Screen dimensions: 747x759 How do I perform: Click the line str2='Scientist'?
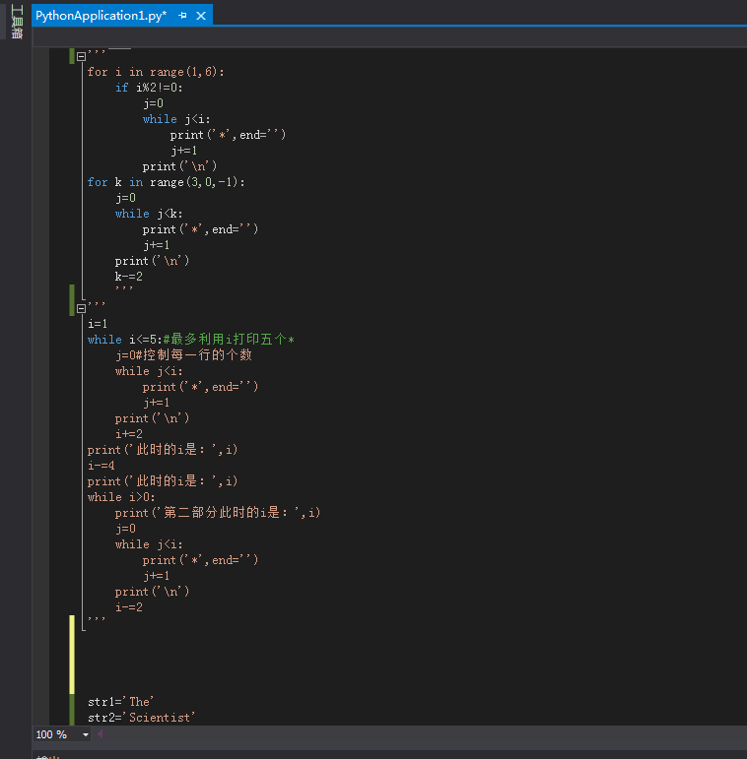[141, 718]
